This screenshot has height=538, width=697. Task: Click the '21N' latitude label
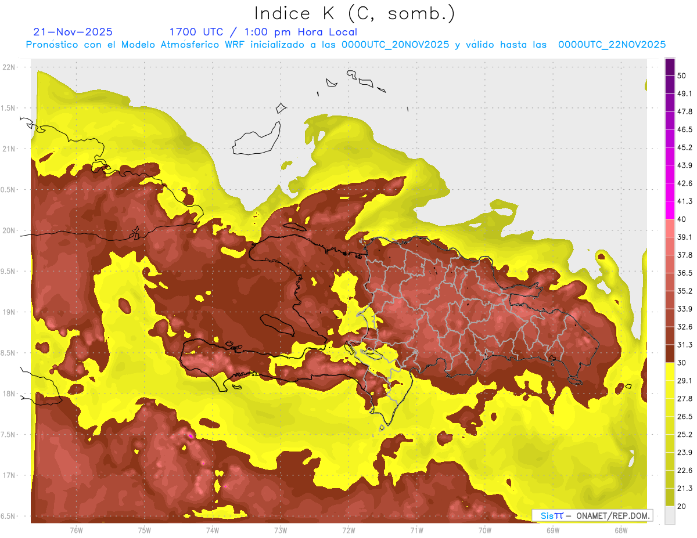(9, 149)
